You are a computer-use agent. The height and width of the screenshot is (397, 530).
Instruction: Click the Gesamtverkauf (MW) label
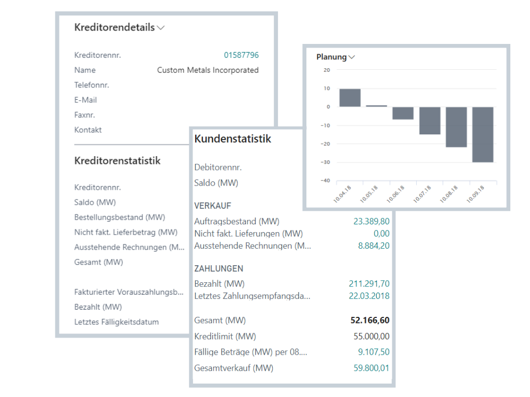(234, 368)
